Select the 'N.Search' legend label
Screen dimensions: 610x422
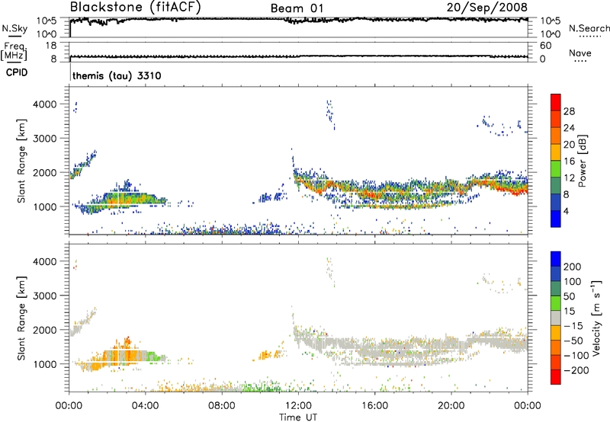(589, 28)
